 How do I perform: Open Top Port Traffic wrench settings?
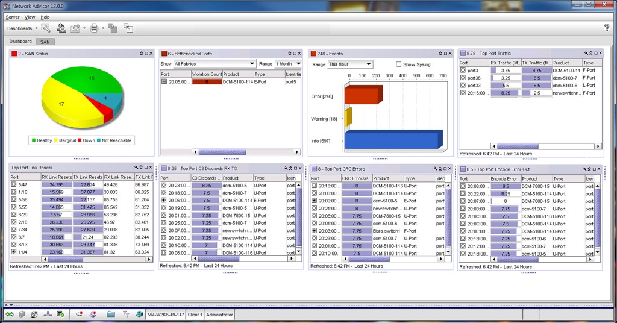(x=586, y=54)
